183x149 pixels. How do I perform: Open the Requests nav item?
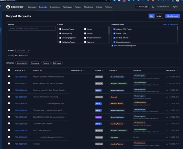(43, 7)
